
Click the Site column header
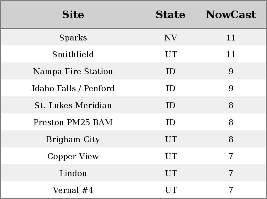[73, 15]
